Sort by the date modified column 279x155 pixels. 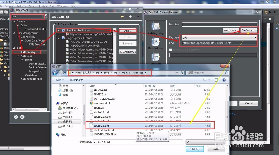click(x=150, y=86)
